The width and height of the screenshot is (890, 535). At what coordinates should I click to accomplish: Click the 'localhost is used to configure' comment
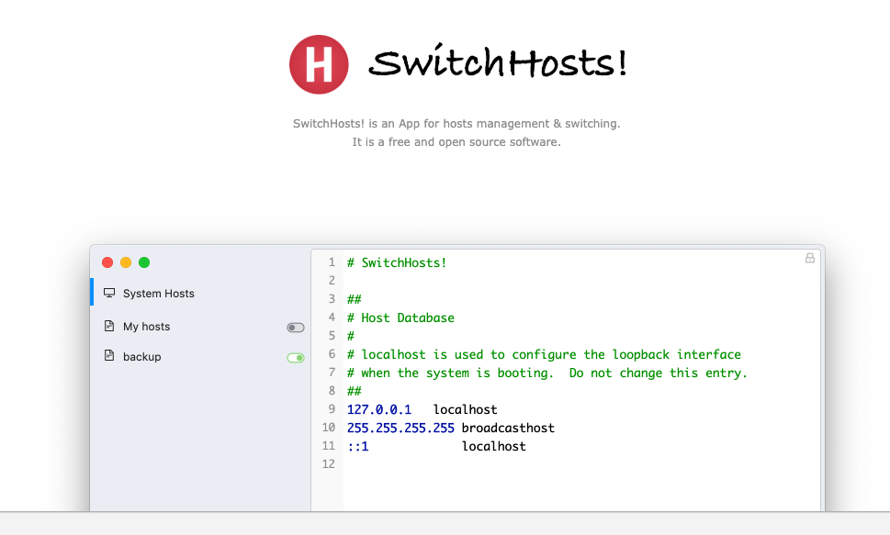(x=544, y=354)
